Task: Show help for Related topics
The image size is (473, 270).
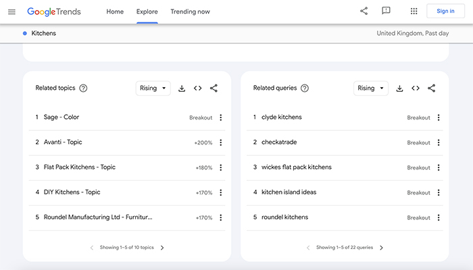Action: pyautogui.click(x=83, y=88)
